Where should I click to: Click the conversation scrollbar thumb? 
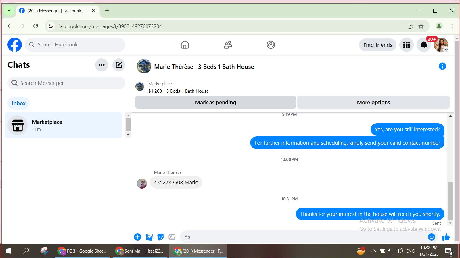click(x=450, y=201)
